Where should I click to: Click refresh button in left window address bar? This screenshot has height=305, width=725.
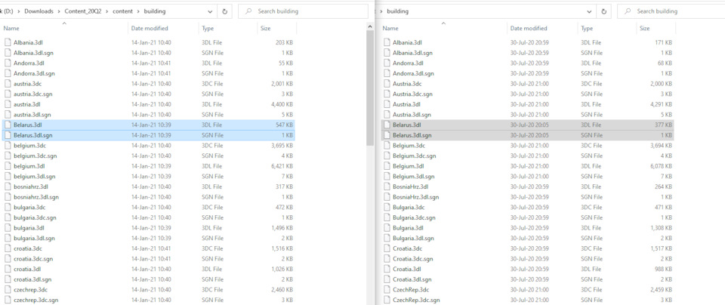tap(225, 11)
